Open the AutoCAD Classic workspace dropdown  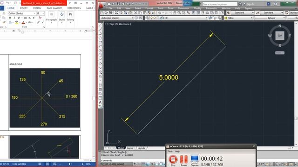117,18
